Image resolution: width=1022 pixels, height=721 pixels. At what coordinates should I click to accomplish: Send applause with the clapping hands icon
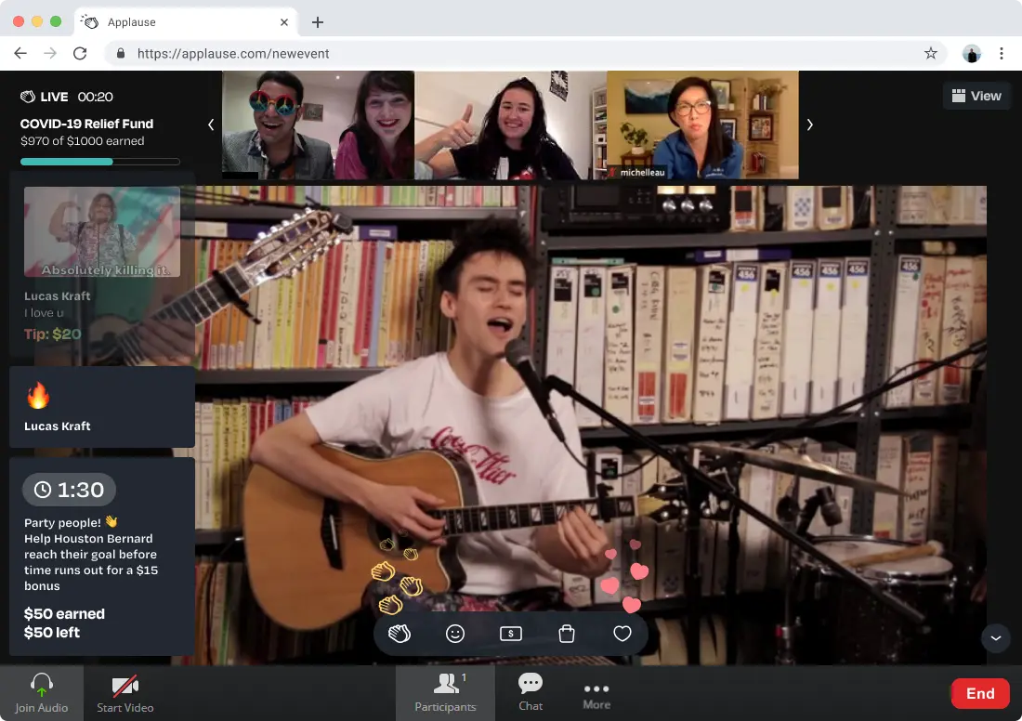click(400, 634)
